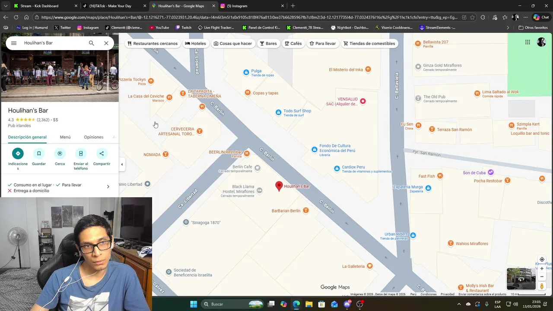Viewport: 553px width, 311px height.
Task: Click the Compartir share icon
Action: click(x=102, y=153)
